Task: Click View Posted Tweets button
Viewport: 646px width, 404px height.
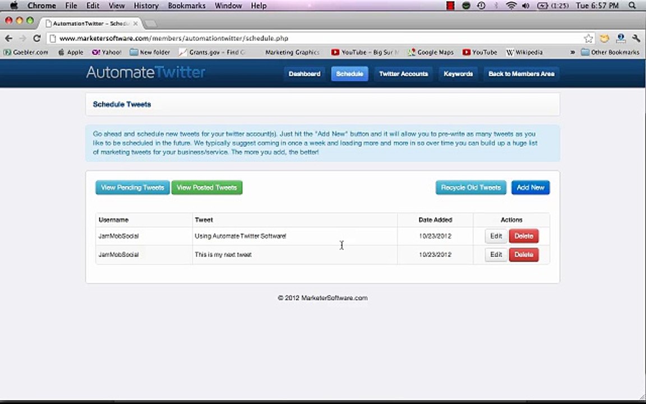Action: pos(207,187)
